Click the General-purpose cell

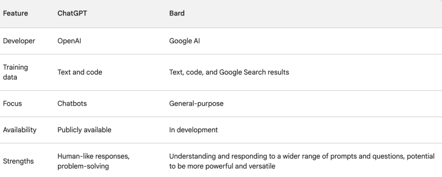pyautogui.click(x=196, y=104)
